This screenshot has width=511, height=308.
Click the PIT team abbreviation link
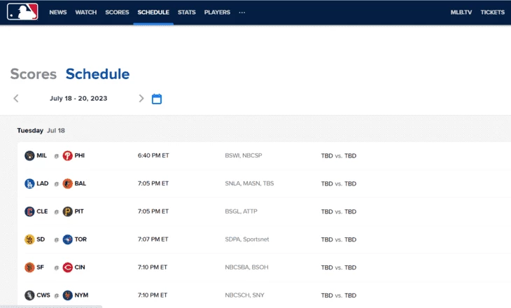(79, 211)
